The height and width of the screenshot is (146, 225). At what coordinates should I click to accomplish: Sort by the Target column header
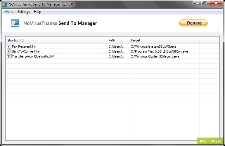(x=164, y=40)
